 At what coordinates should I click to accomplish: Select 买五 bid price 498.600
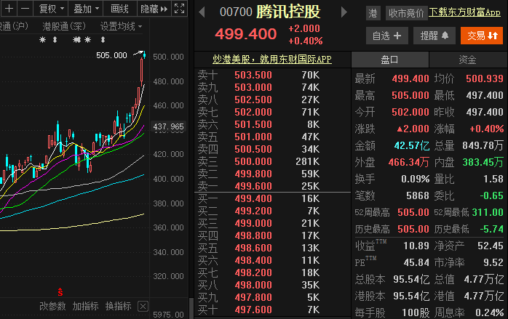(253, 248)
